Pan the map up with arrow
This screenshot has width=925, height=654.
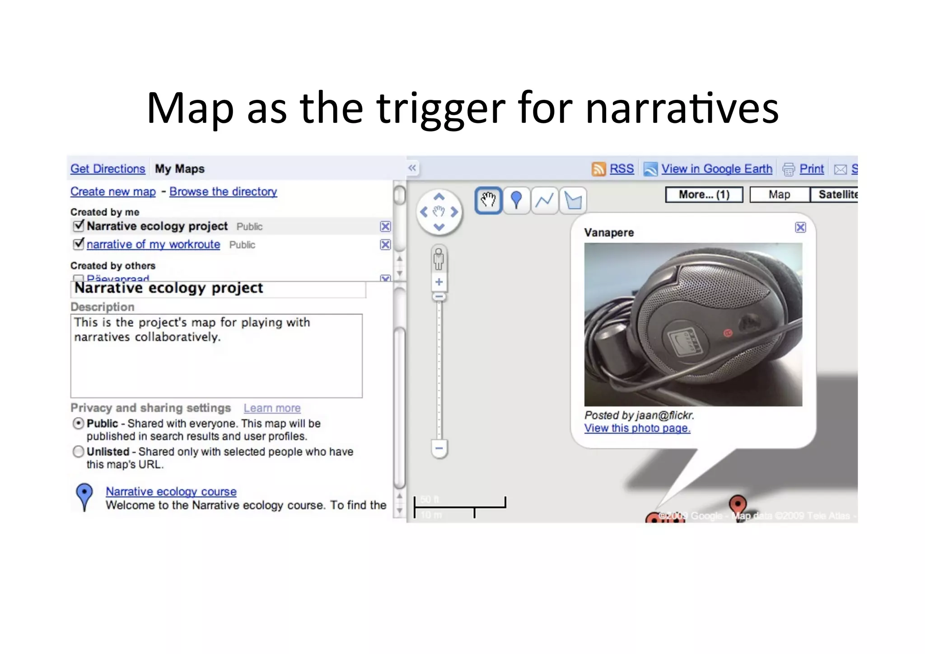coord(439,197)
